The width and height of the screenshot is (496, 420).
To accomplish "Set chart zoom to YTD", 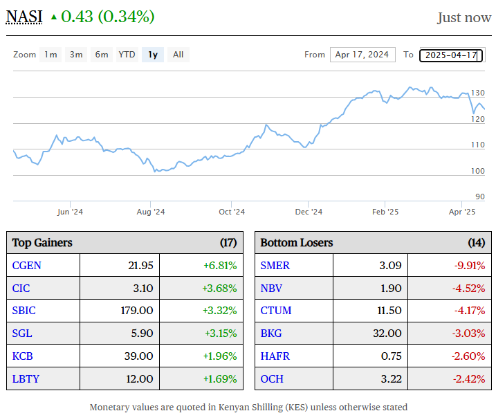I will 127,55.
